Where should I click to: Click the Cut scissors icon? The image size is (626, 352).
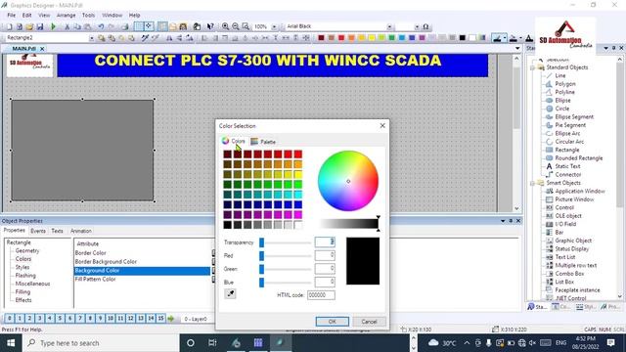[x=67, y=26]
